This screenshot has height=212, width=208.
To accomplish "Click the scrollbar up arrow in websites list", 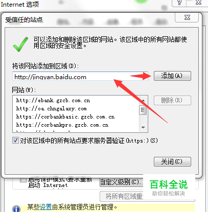I will tap(143, 101).
